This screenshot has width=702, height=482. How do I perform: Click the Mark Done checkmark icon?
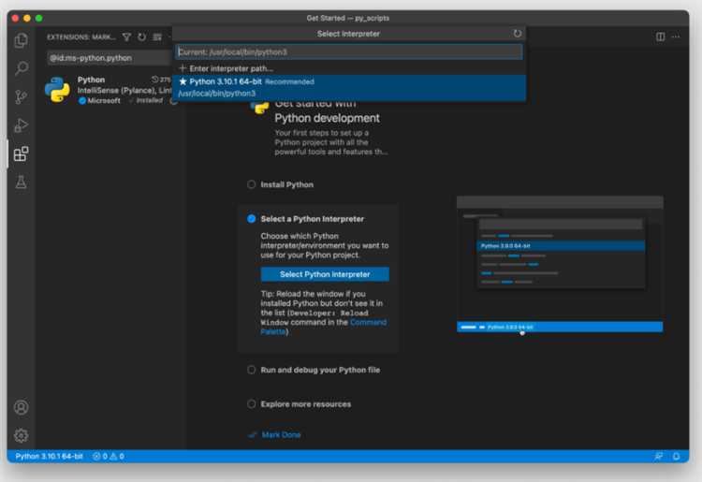tap(253, 434)
